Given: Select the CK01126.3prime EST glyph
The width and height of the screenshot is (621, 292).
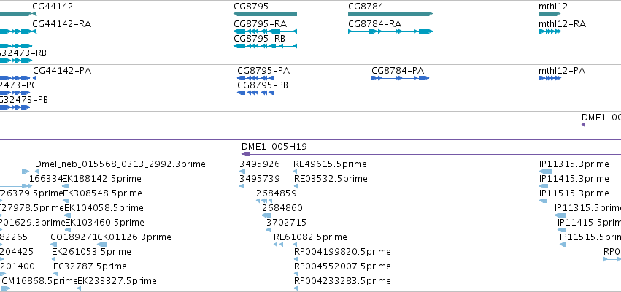Looking at the screenshot, I should coord(101,245).
